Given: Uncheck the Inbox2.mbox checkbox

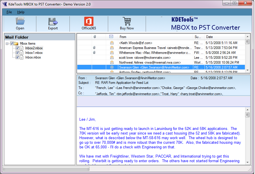Looking at the screenshot, I should (17, 48).
